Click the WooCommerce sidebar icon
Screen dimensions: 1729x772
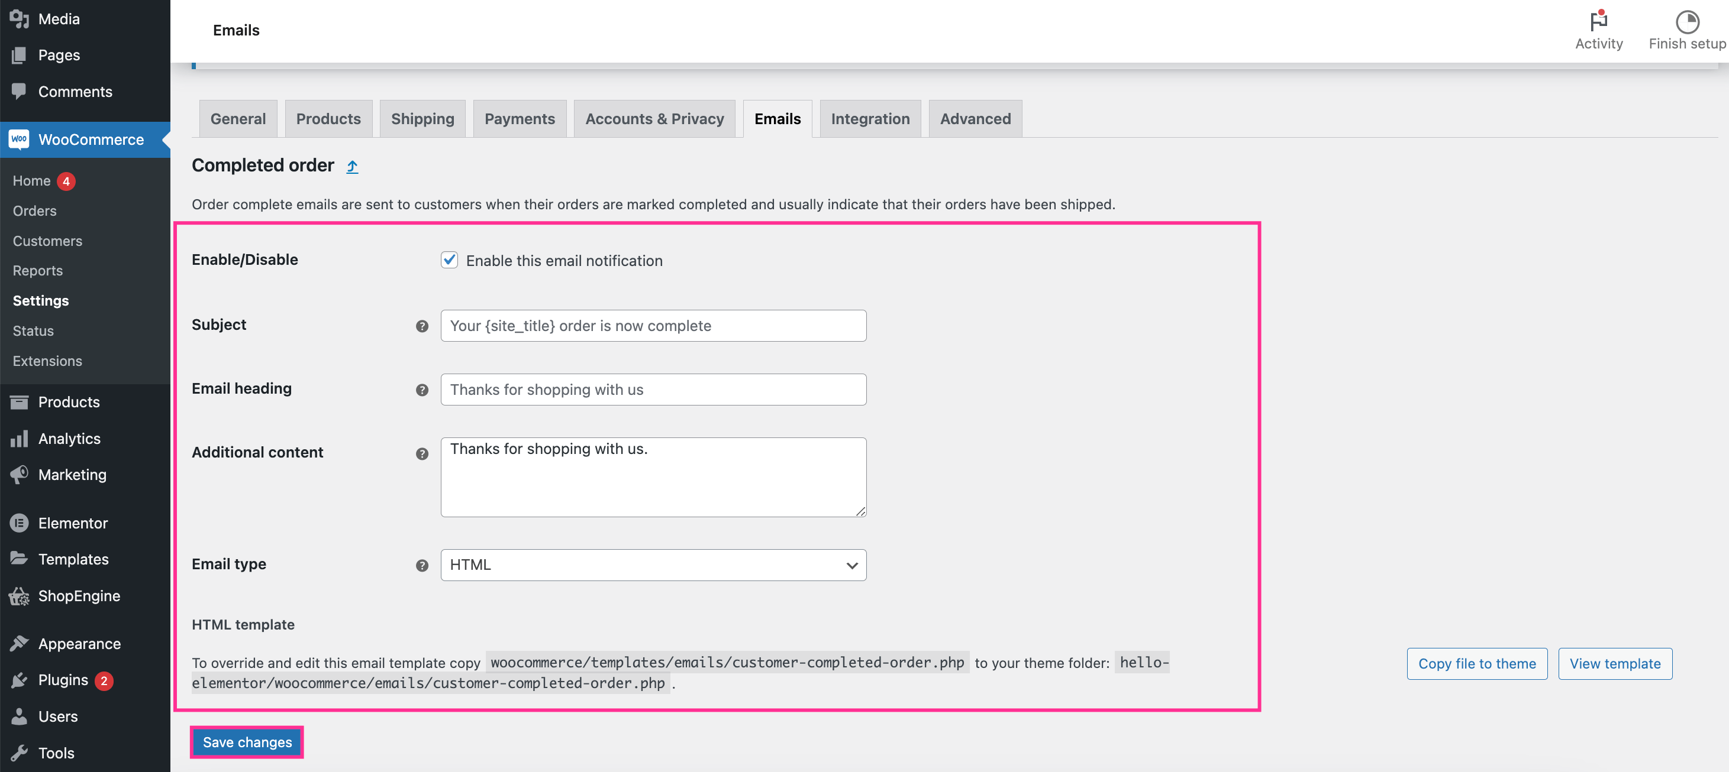coord(18,139)
